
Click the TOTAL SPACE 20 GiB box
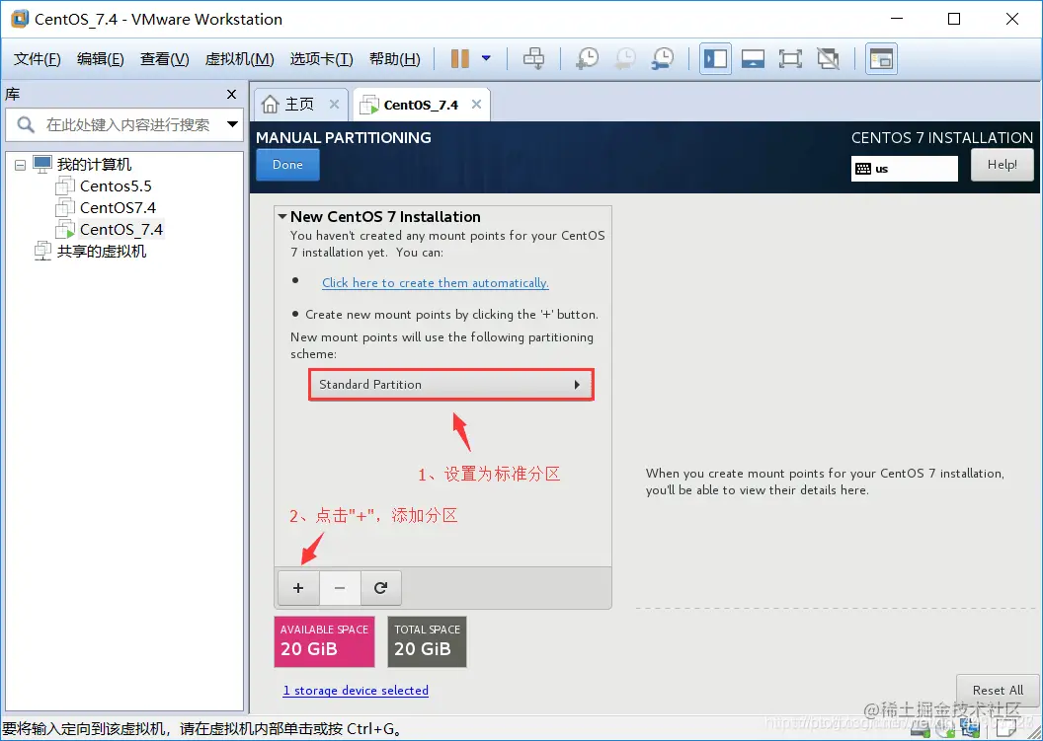click(427, 641)
